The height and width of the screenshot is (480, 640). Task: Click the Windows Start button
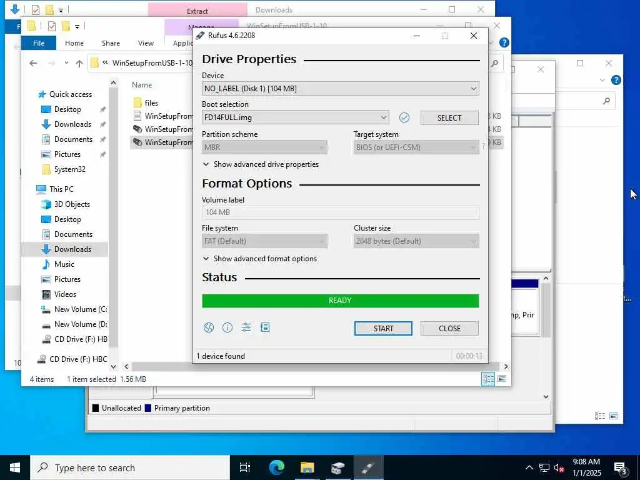[15, 467]
